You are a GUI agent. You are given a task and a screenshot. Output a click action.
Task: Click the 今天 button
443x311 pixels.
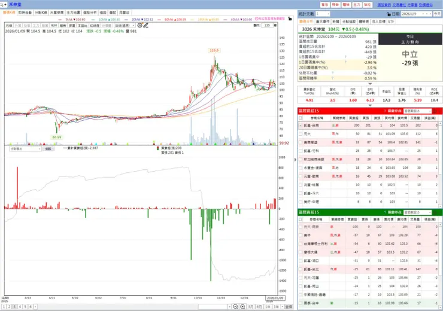tap(437, 14)
